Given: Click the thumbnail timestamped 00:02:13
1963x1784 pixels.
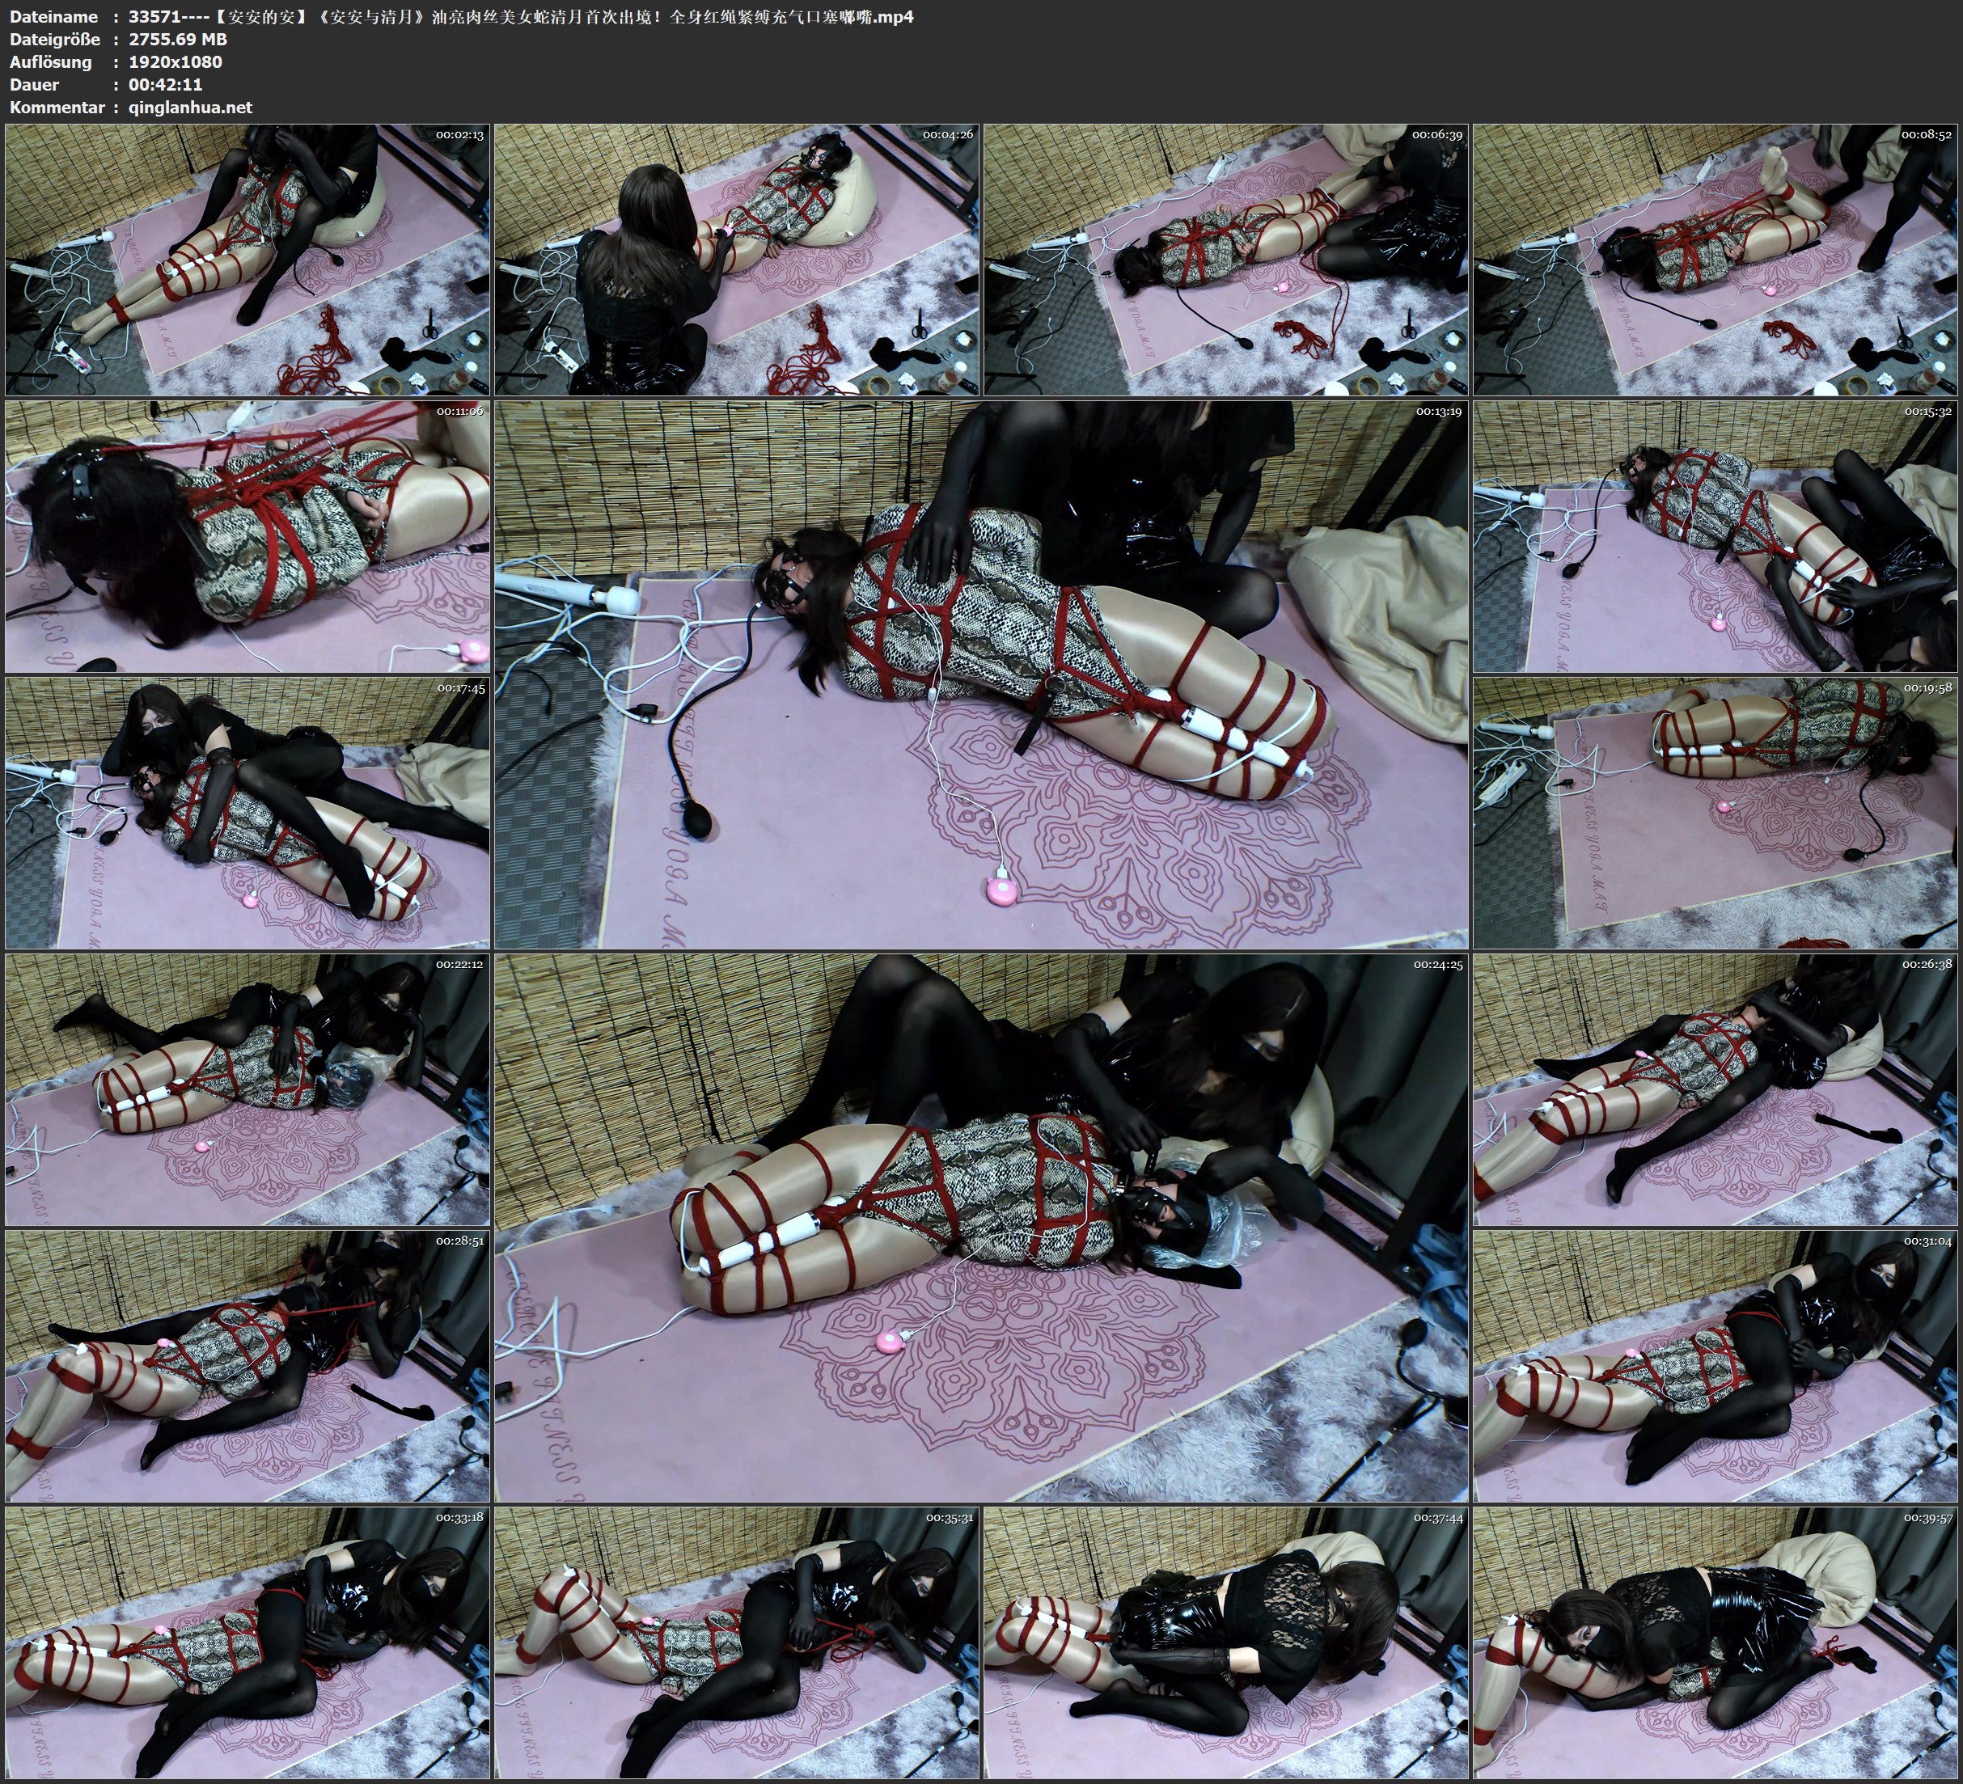Looking at the screenshot, I should (x=247, y=259).
